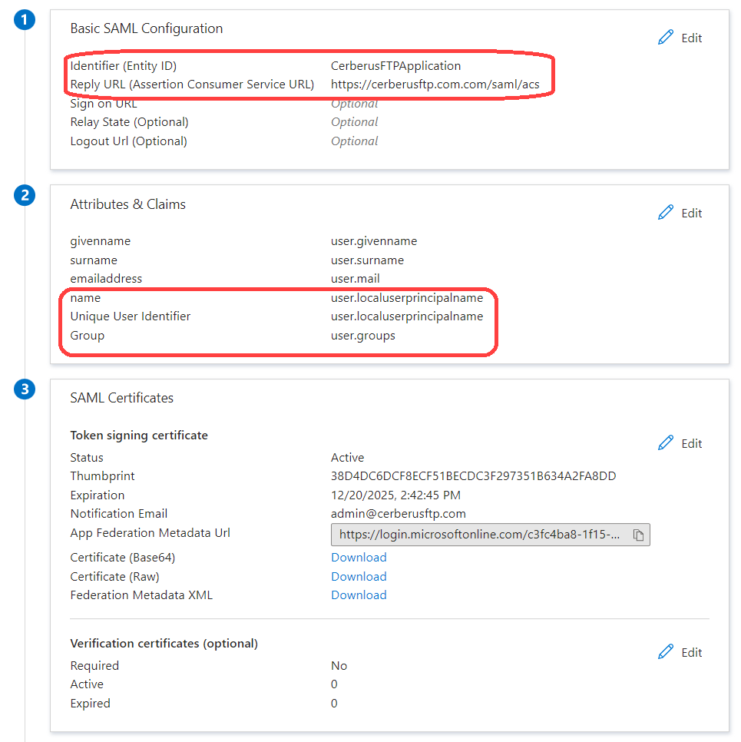741x742 pixels.
Task: Focus the App Federation Metadata Url field
Action: 480,535
